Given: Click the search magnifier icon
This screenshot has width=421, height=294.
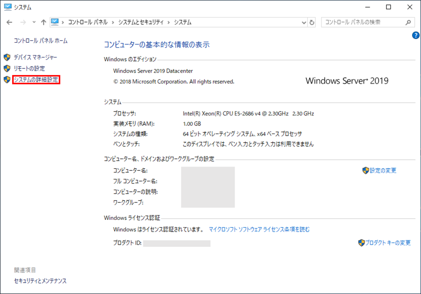Looking at the screenshot, I should tap(408, 22).
